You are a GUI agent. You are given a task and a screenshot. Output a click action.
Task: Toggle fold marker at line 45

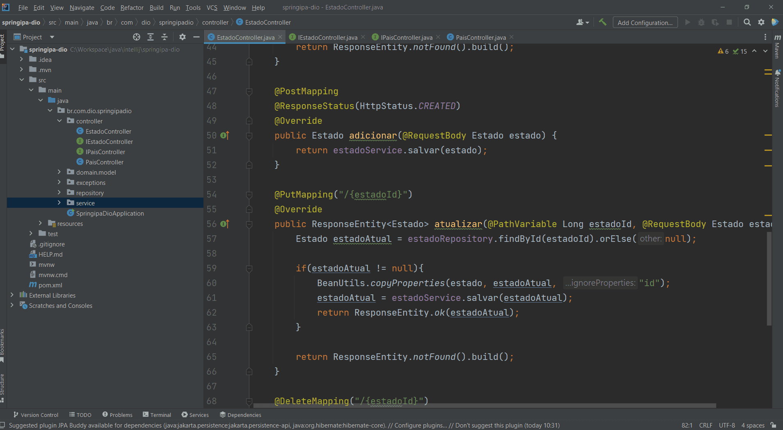(x=249, y=62)
